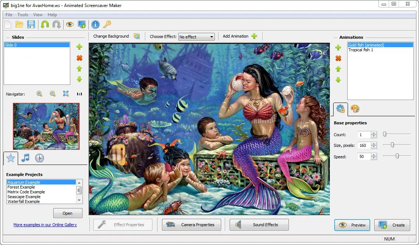Screen dimensions: 419x245
Task: Move slide down with green arrow
Action: [80, 79]
